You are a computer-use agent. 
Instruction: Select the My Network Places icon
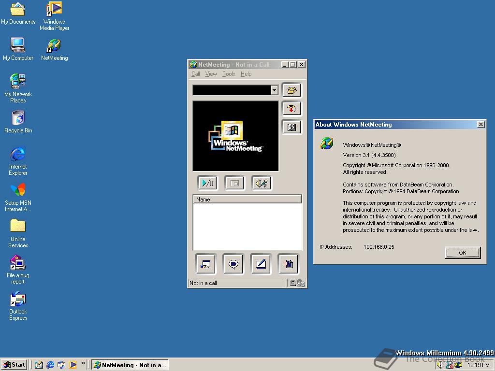pyautogui.click(x=18, y=88)
